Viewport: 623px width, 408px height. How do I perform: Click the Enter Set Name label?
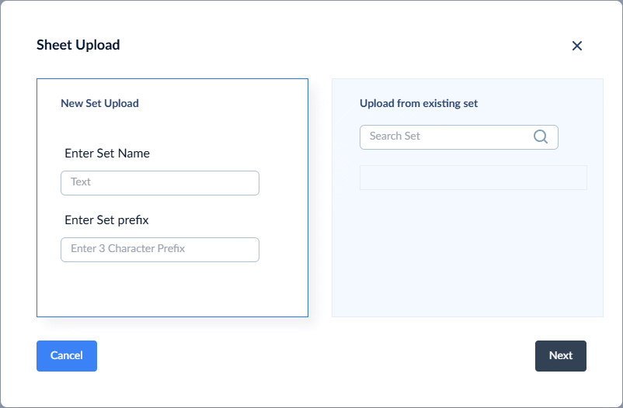107,154
